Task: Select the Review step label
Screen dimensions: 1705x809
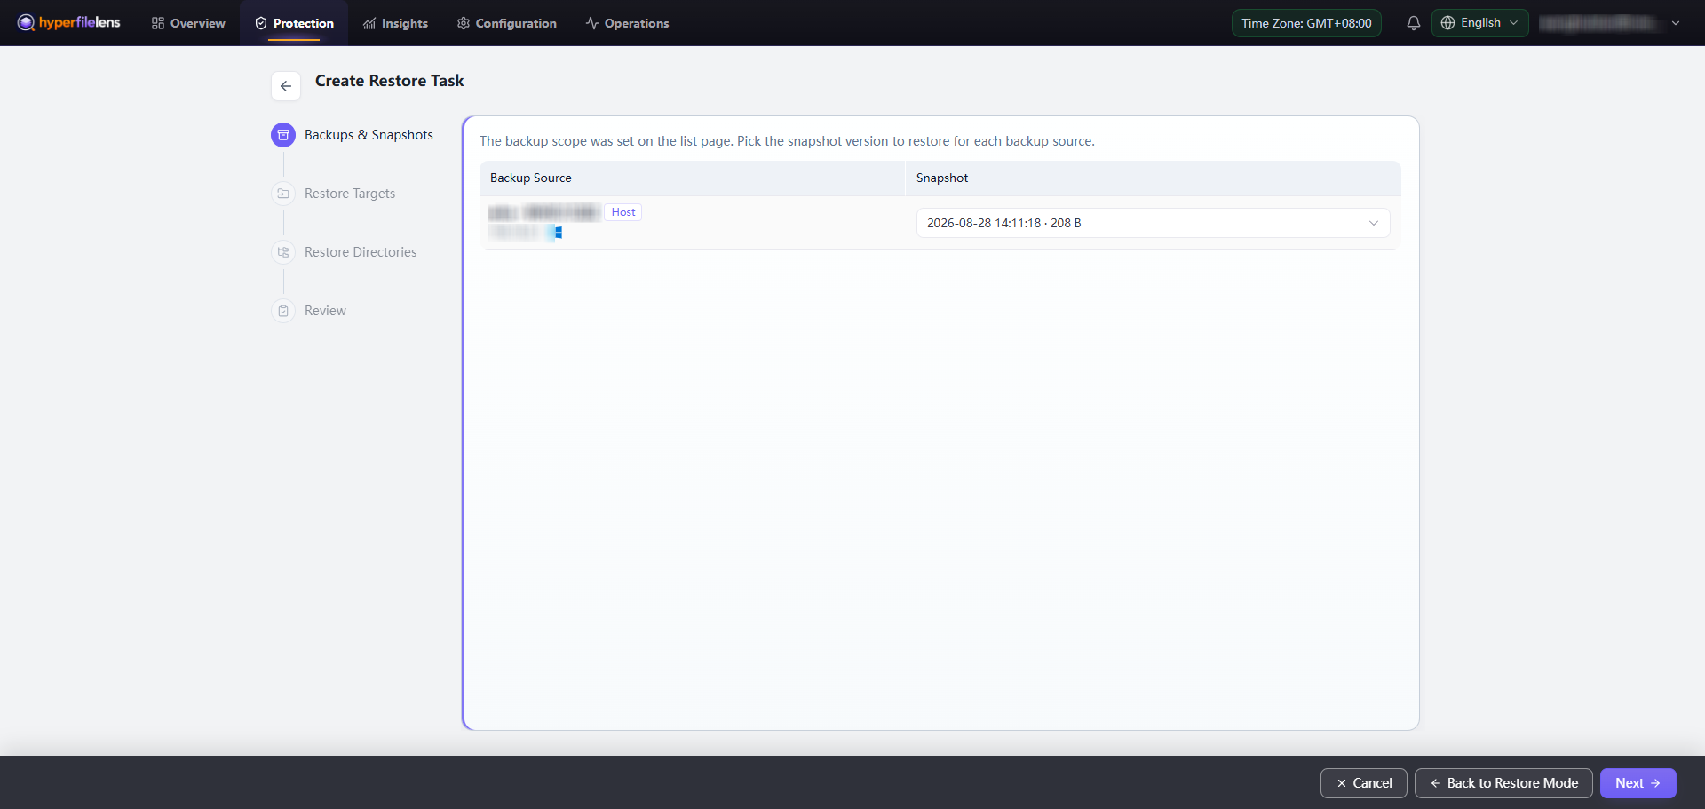Action: 325,311
